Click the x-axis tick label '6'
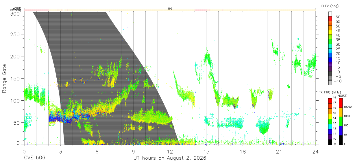This screenshot has height=164, width=355. [97, 151]
